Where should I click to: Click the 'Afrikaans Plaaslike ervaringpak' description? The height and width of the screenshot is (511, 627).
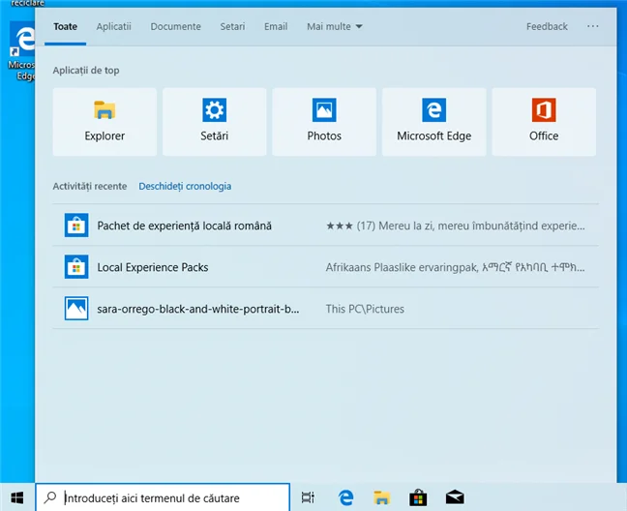[x=456, y=267]
